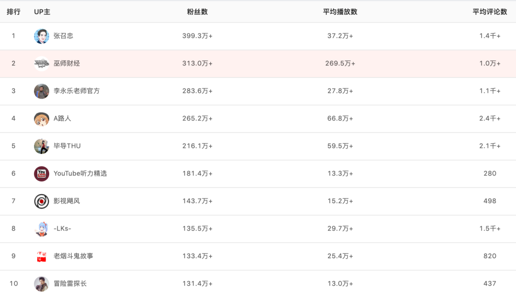Screen dimensions: 516x297
Task: Sort by 粉丝数 column header
Action: (197, 12)
